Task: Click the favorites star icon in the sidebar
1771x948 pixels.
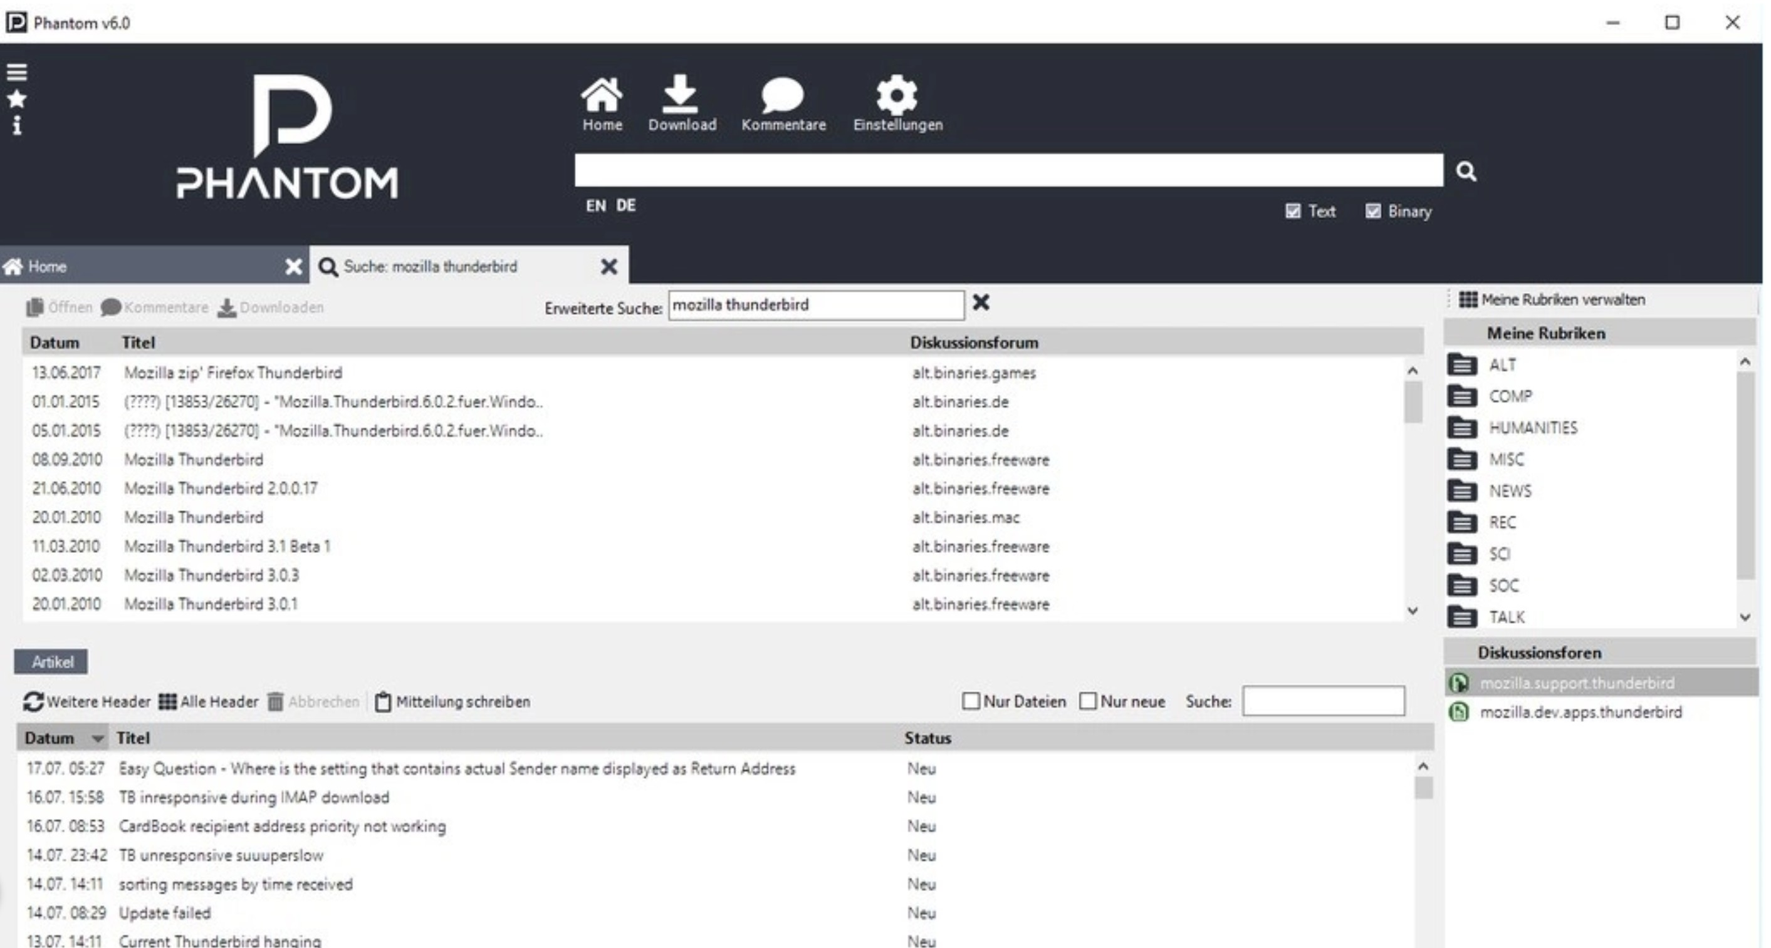Action: [16, 99]
